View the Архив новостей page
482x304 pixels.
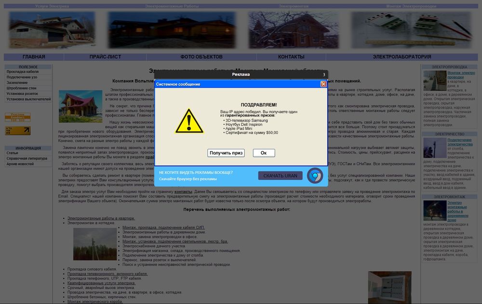[20, 164]
